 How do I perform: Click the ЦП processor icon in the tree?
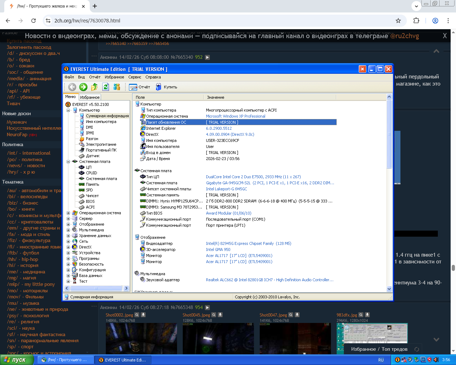pos(82,167)
